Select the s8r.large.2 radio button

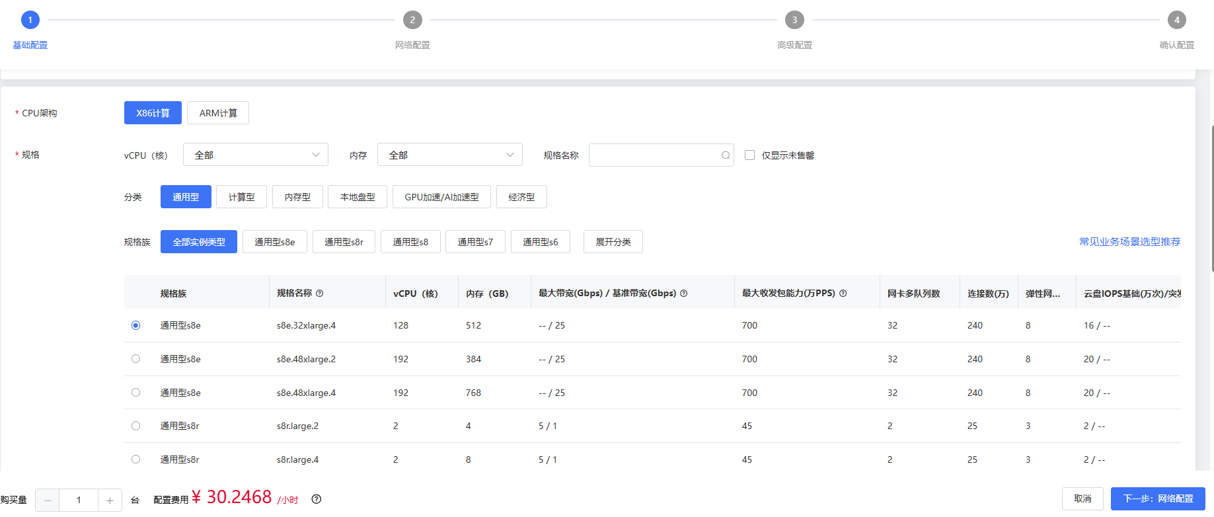[135, 426]
